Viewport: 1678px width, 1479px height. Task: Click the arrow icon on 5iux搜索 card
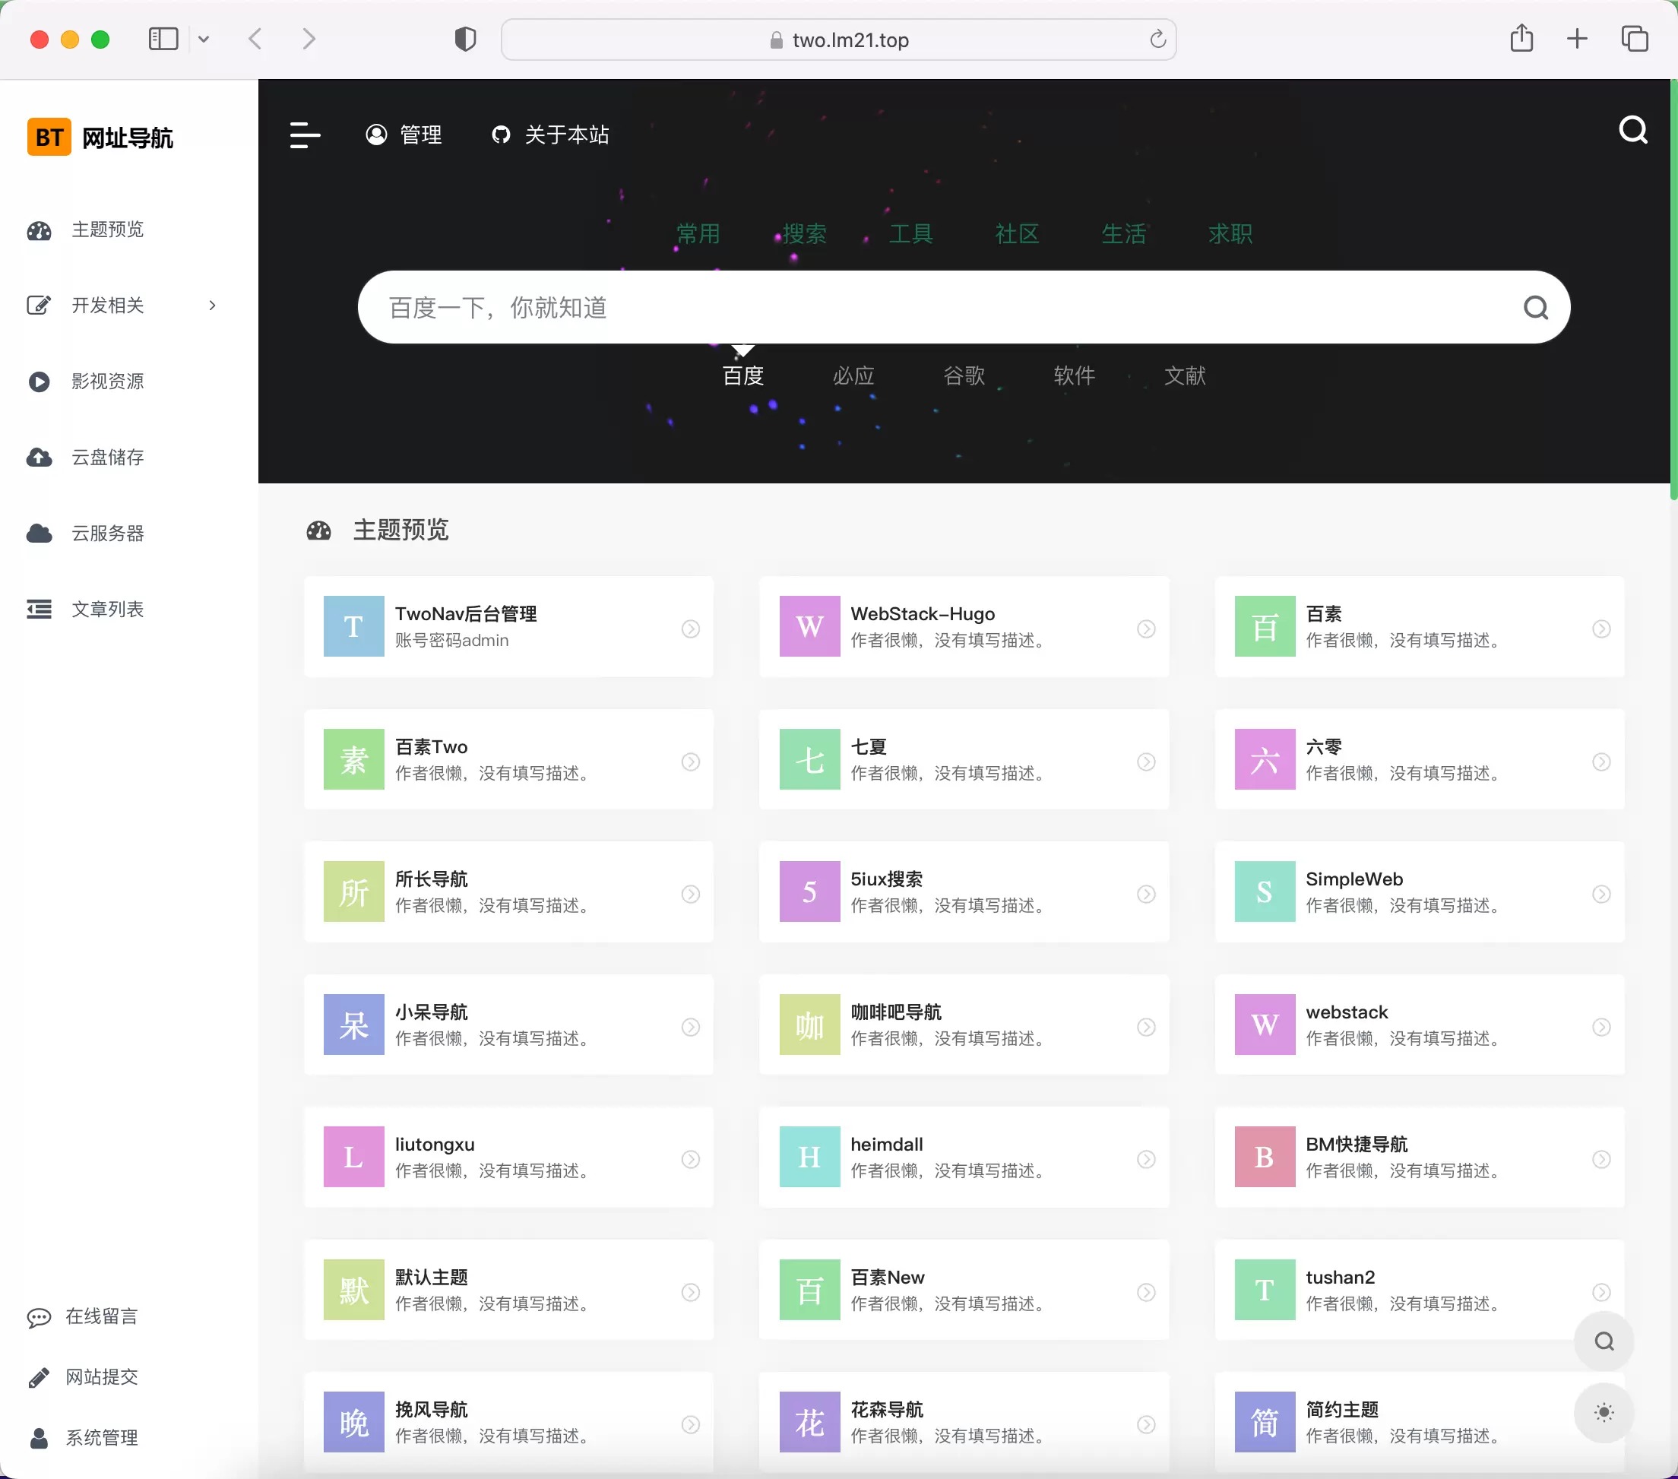point(1146,894)
